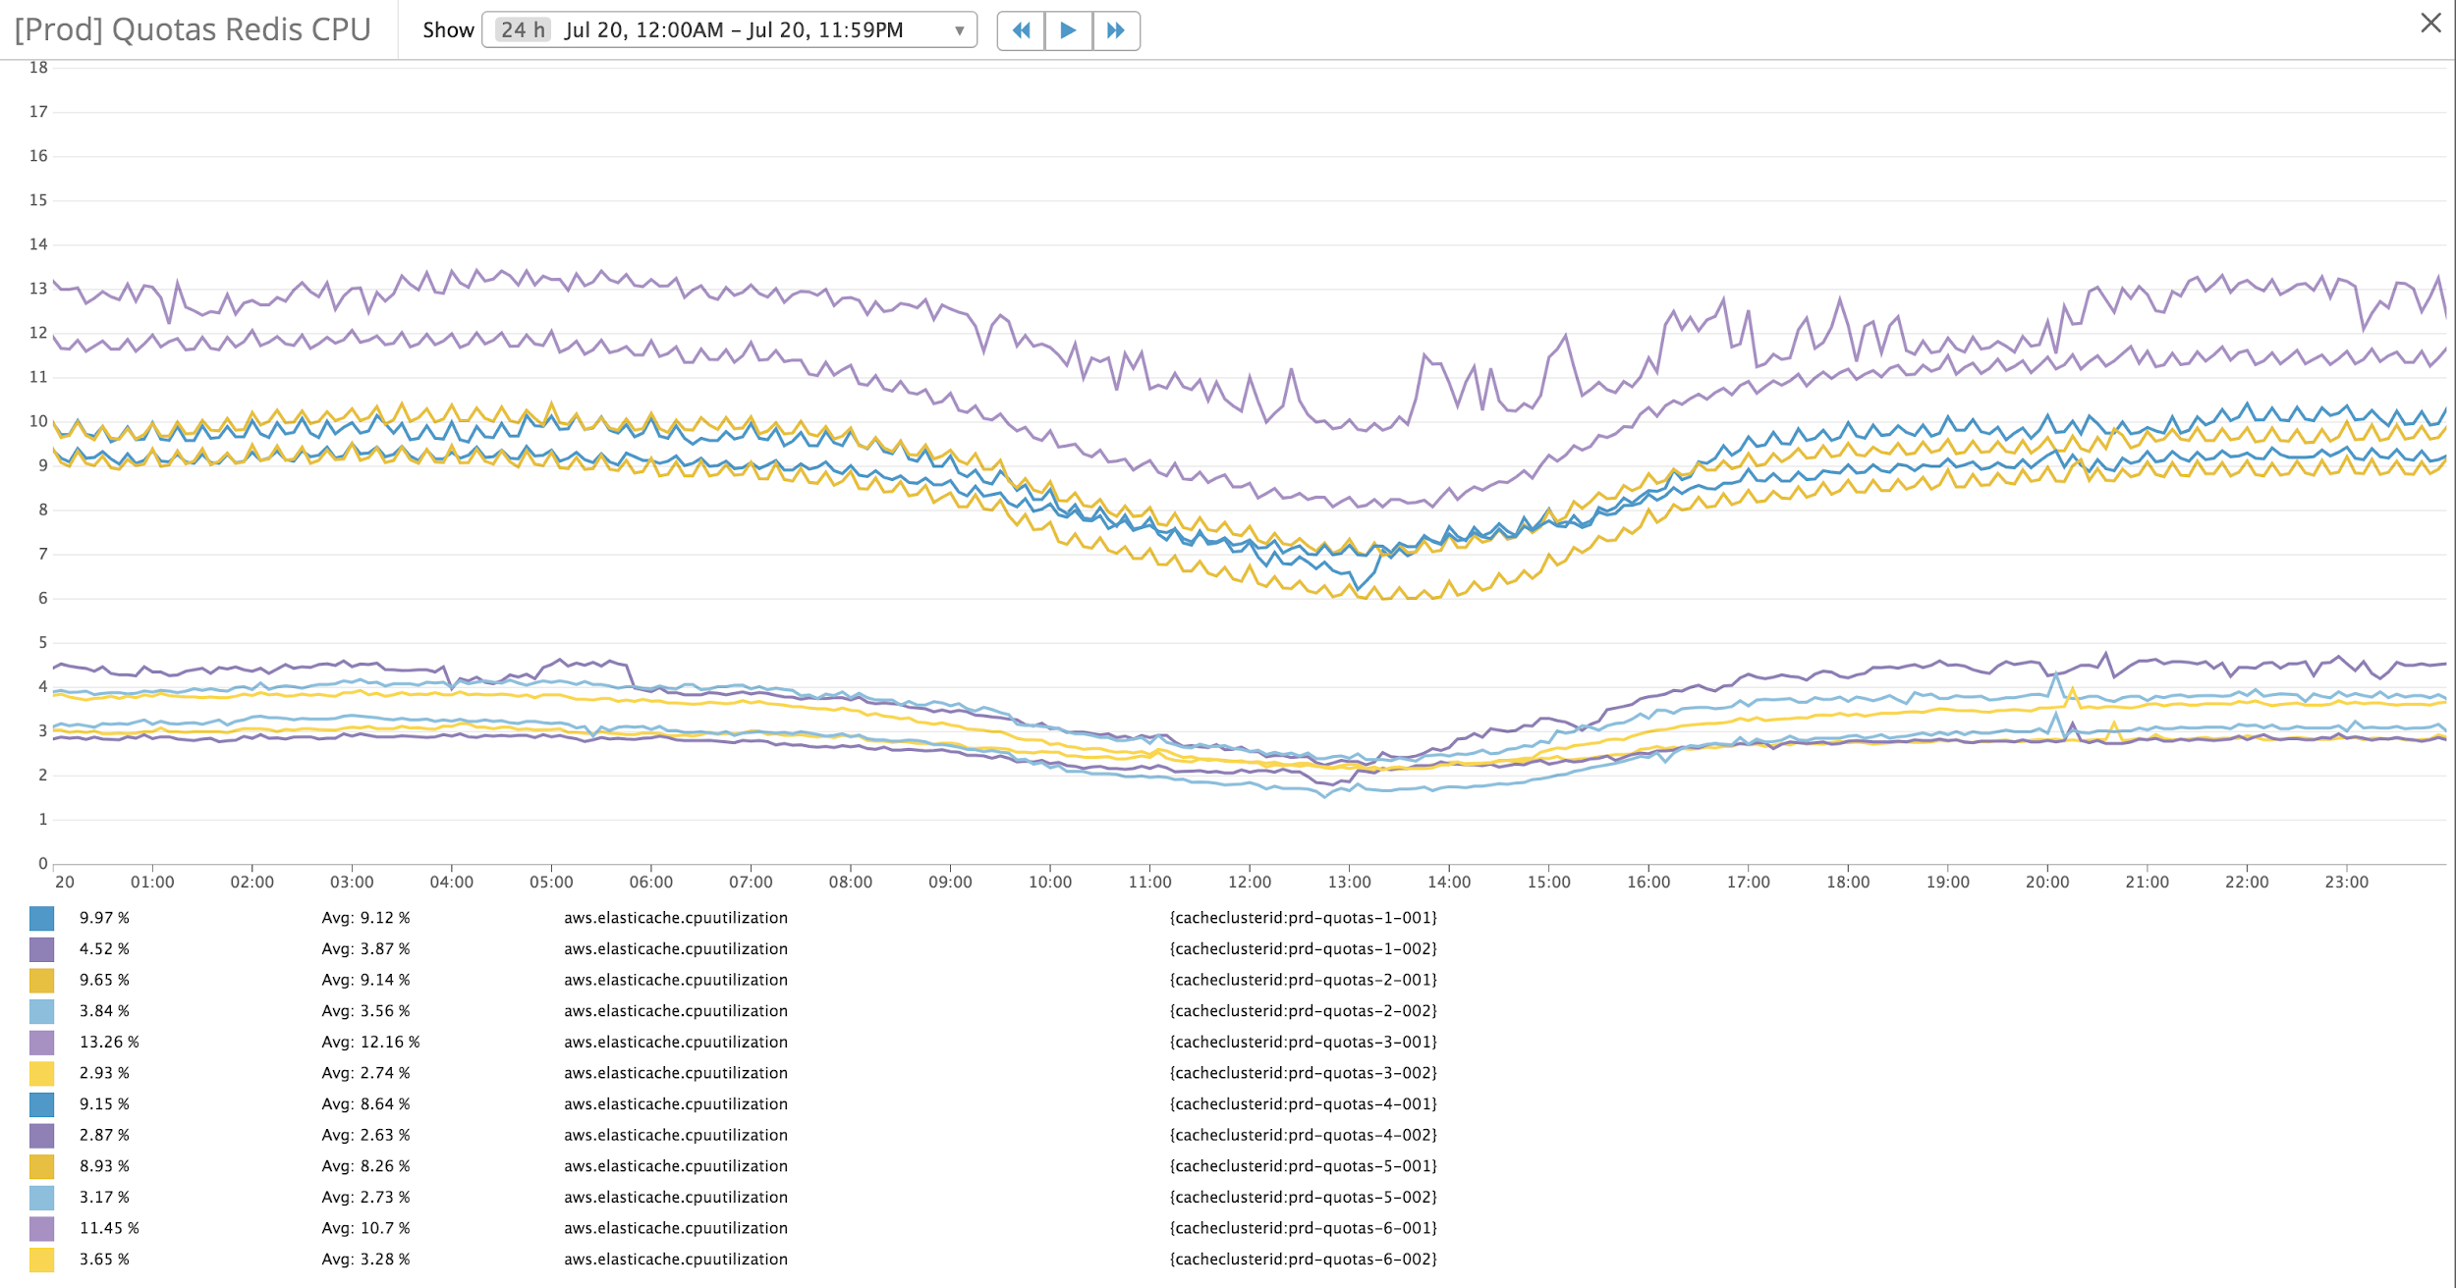
Task: Select the {cacheclusterid:prd-quotas-4-002} legend label
Action: coord(1303,1135)
